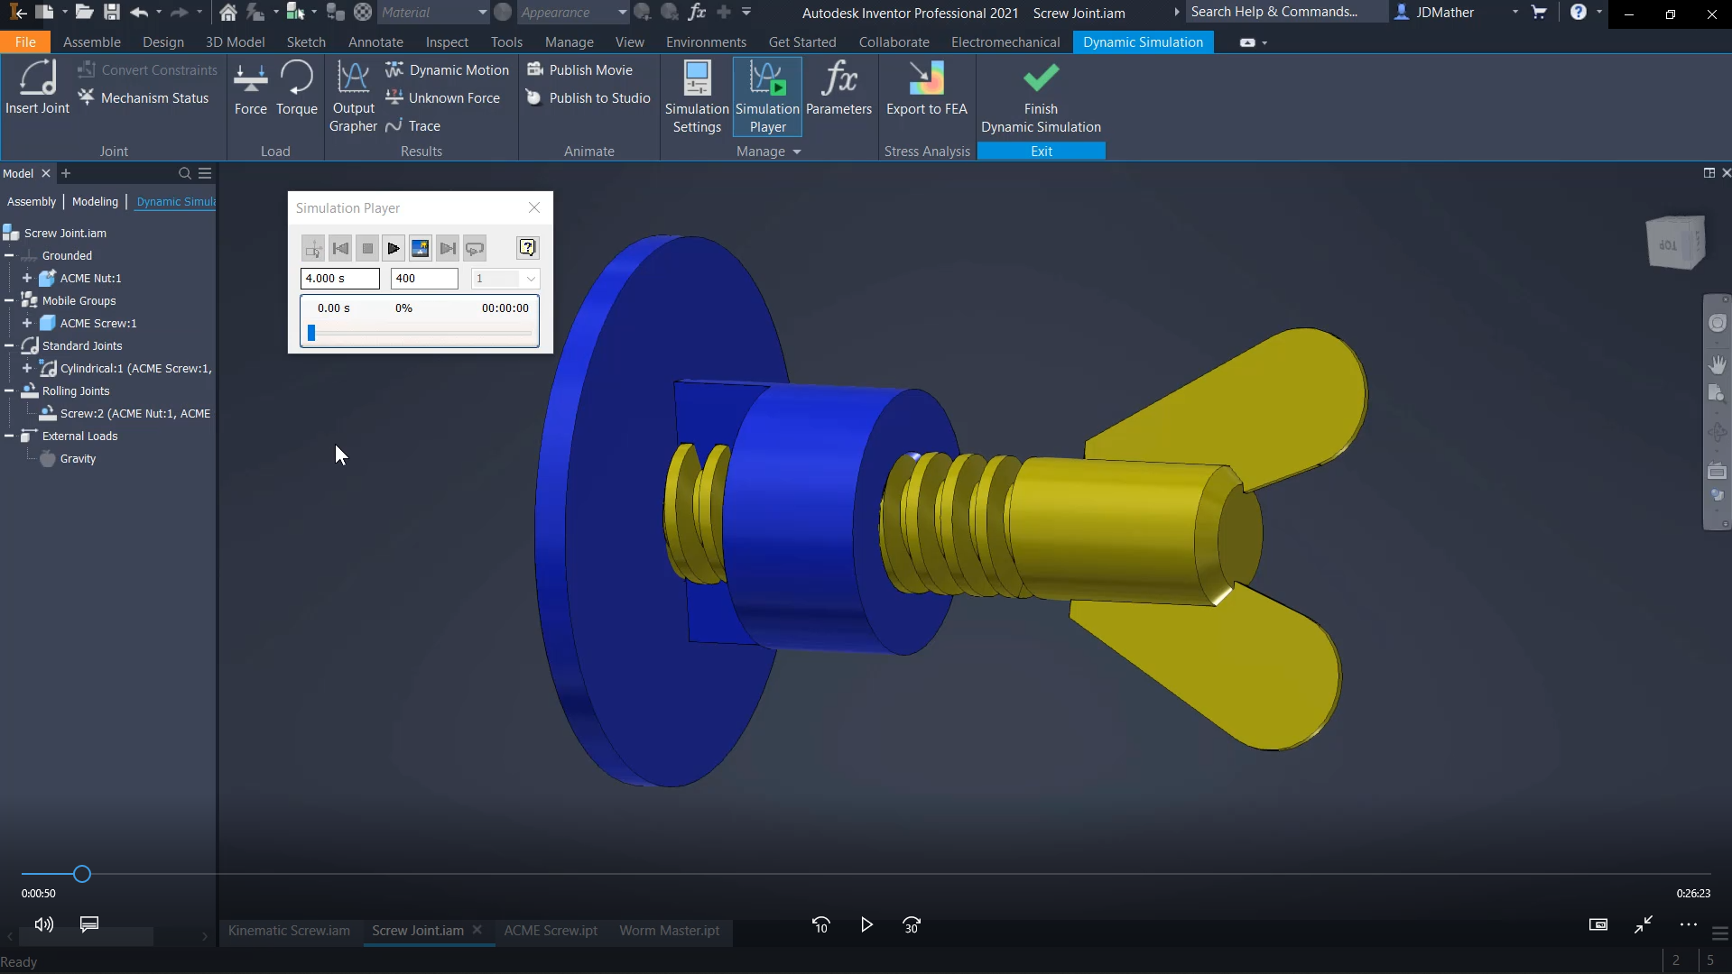Viewport: 1732px width, 974px height.
Task: Expand the Rolling Joints node
Action: tap(10, 391)
